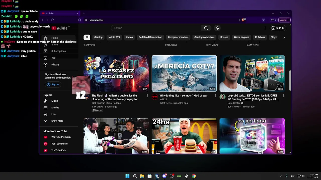Open "LA ESCASEZ PEGA DURO" thumbnail
This screenshot has width=321, height=180.
116,73
